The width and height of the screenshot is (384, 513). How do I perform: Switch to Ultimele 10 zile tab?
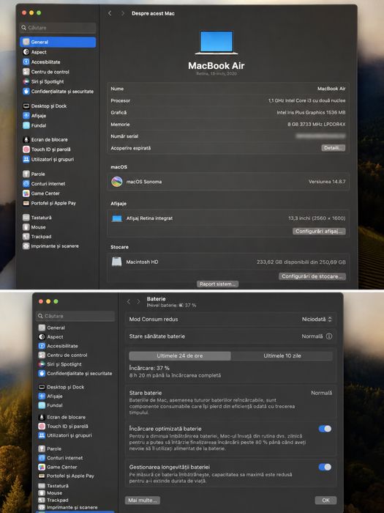(282, 355)
